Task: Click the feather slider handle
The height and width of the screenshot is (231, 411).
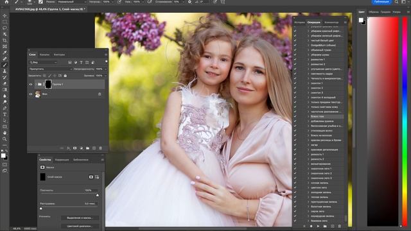Action: 41,209
